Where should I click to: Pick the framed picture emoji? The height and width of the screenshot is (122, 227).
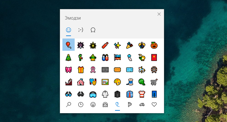click(105, 82)
